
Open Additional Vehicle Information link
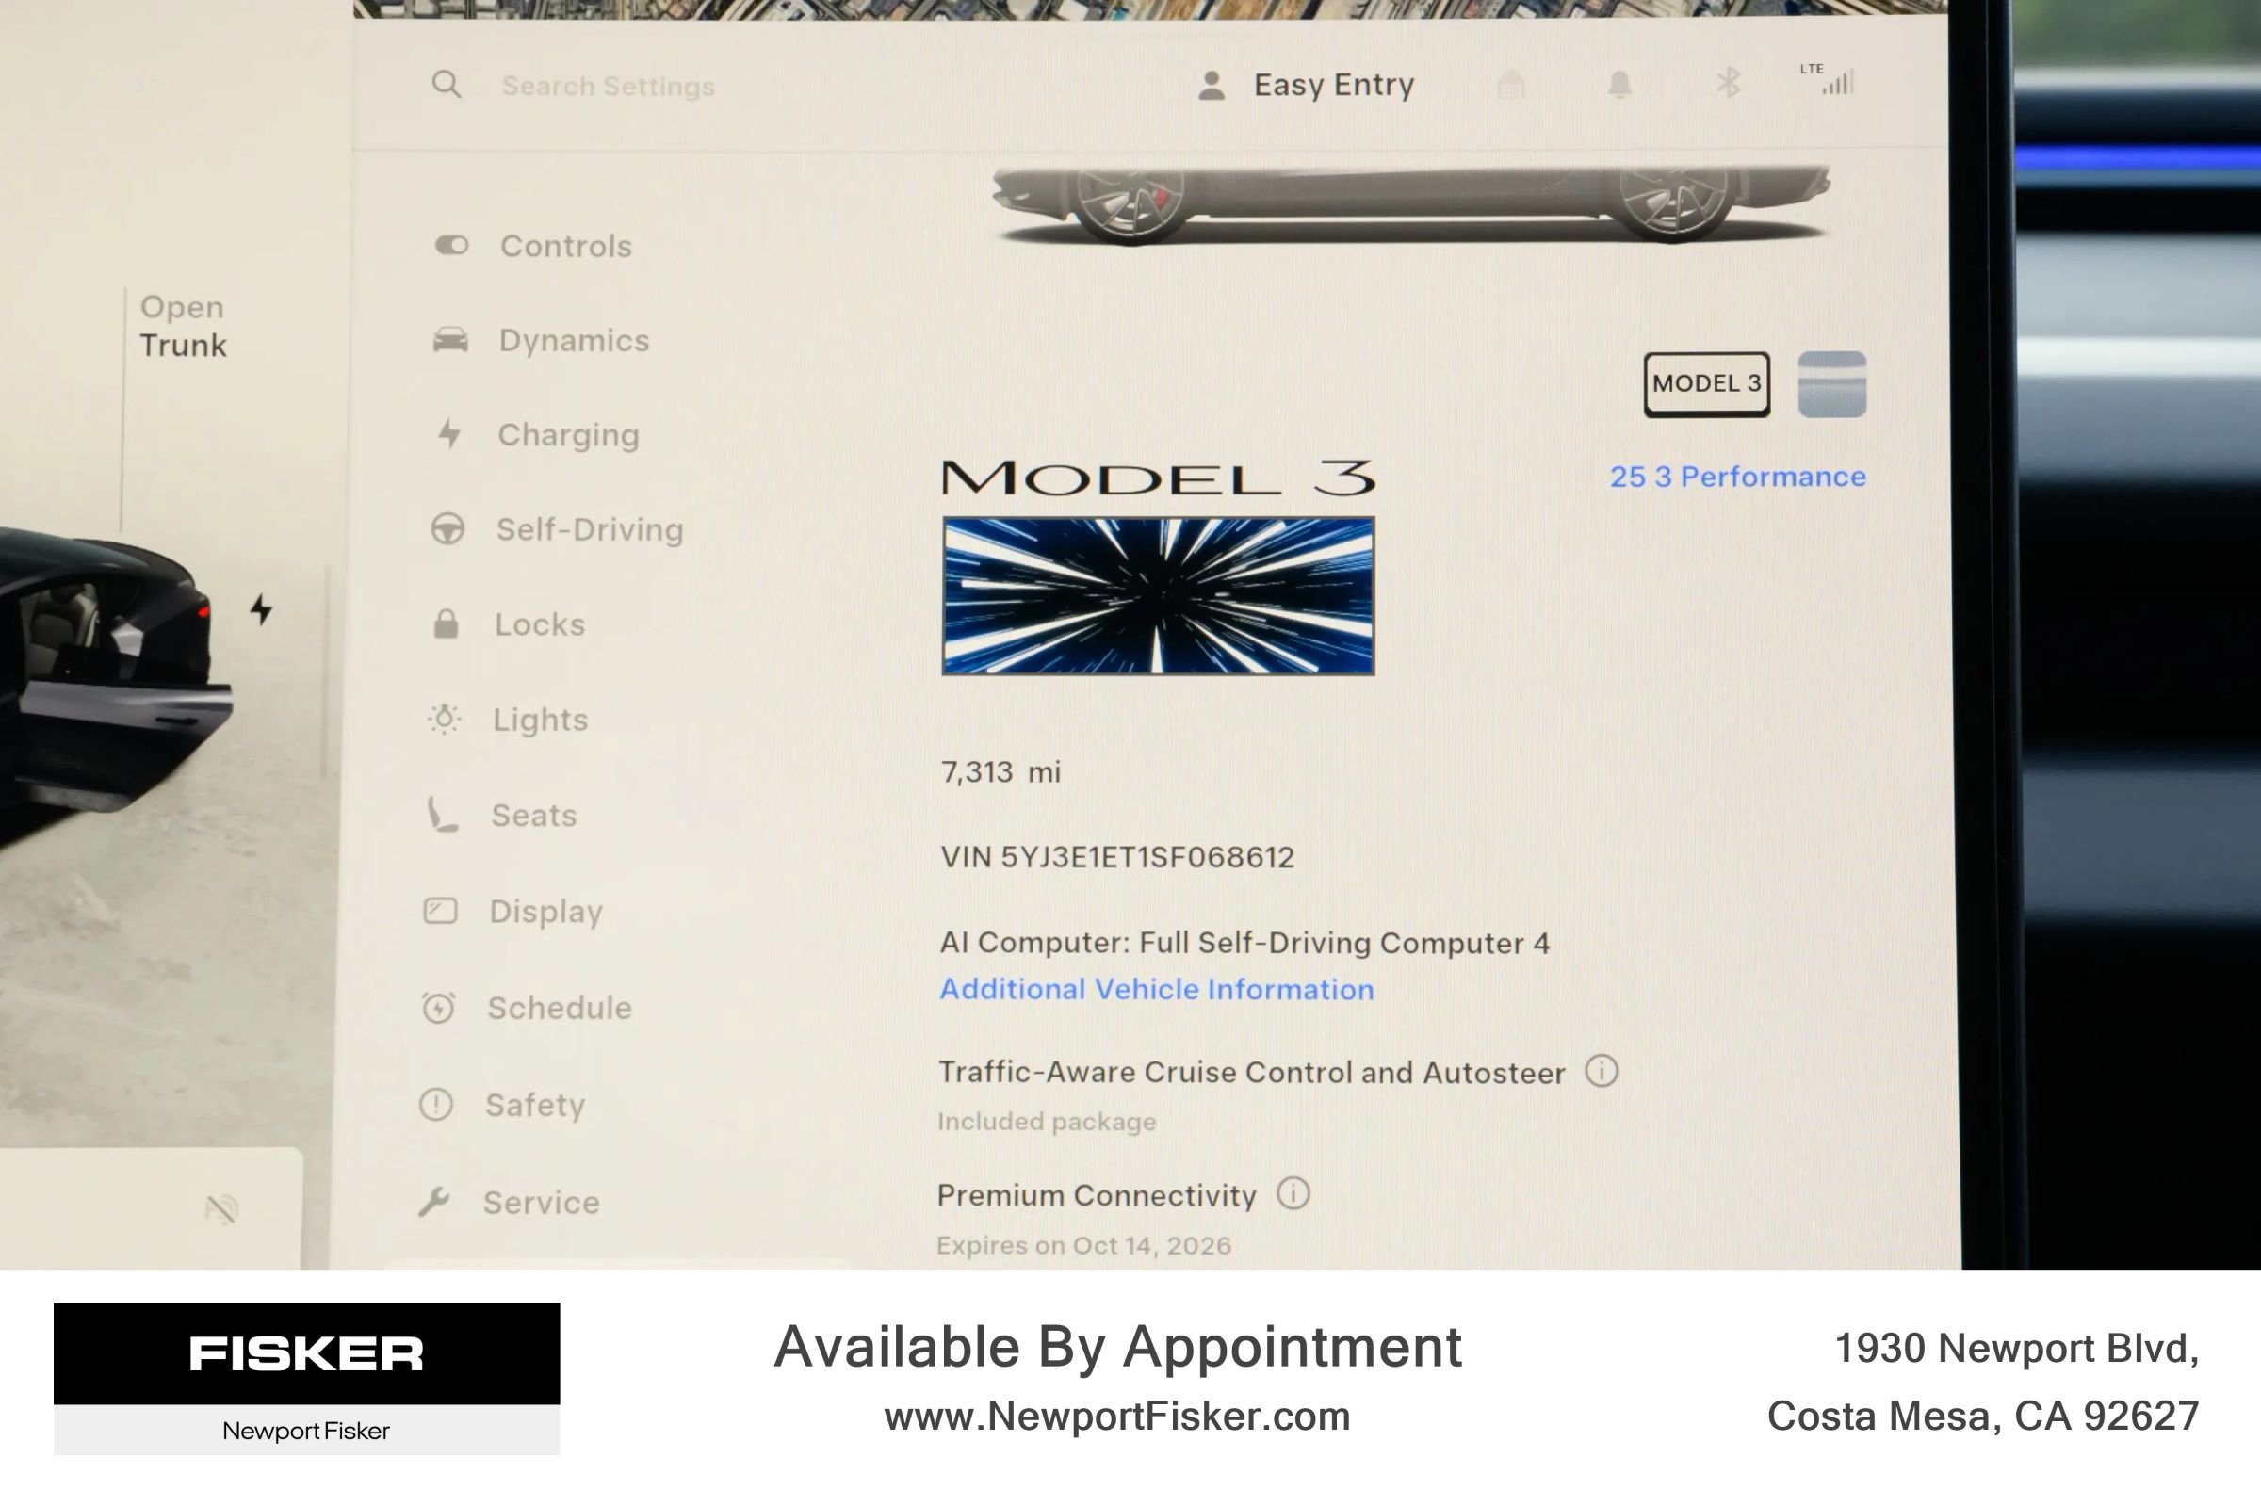[1157, 989]
